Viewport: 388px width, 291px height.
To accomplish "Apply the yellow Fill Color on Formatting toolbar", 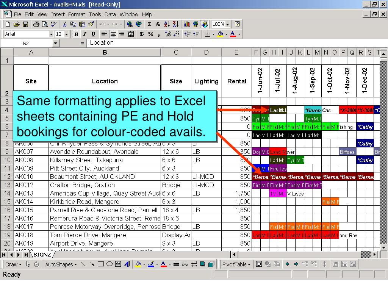I will (220, 34).
